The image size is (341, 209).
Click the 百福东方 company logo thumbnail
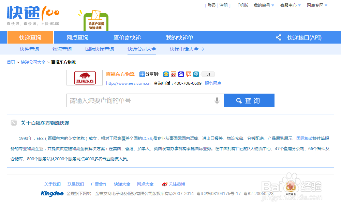click(85, 78)
